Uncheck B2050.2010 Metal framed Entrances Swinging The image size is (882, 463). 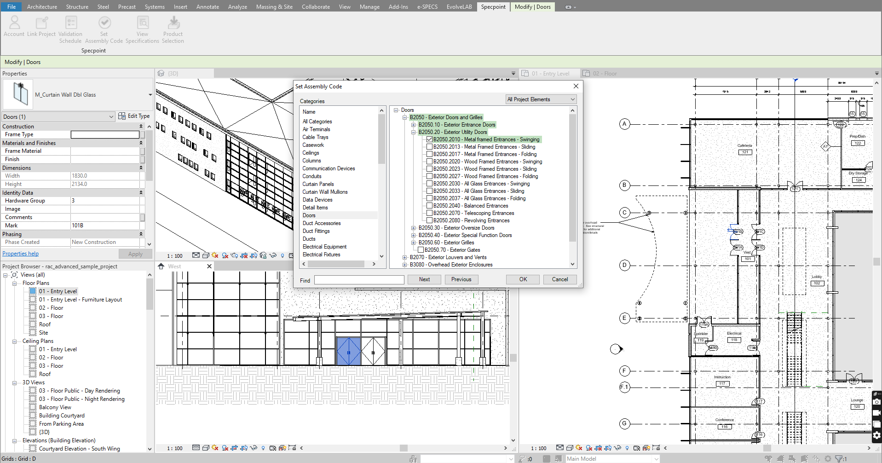429,139
